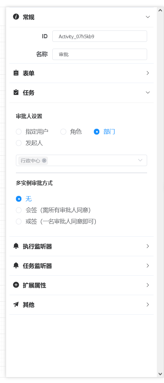Click the scrollbar down arrow
The width and height of the screenshot is (164, 383).
160,374
